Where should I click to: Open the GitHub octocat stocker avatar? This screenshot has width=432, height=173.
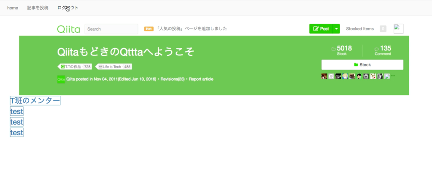331,76
